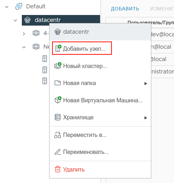Select the permission row ending n@local

pyautogui.click(x=162, y=47)
